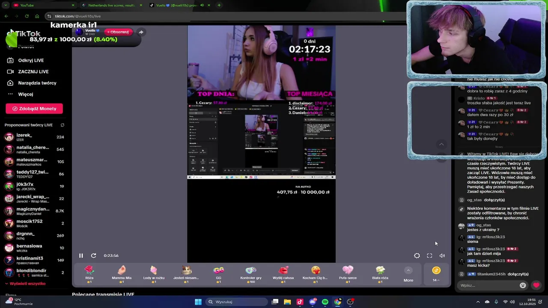Open drgnnn_ live stream
548x308 pixels.
coord(34,236)
